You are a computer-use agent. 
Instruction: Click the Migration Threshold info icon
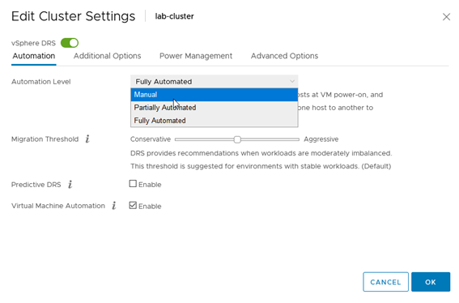click(87, 139)
